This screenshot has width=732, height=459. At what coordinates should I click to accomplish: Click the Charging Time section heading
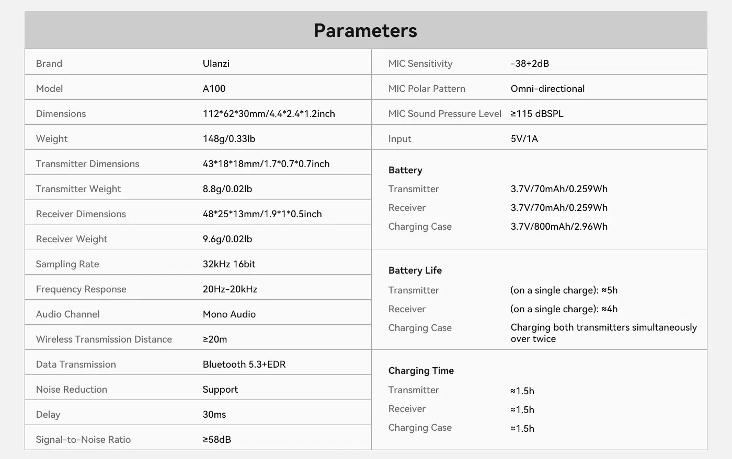click(421, 371)
